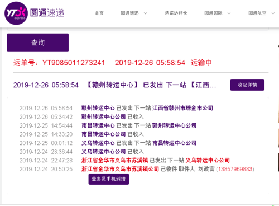Click the 业务员手机纠错 button
The height and width of the screenshot is (206, 279).
109,179
